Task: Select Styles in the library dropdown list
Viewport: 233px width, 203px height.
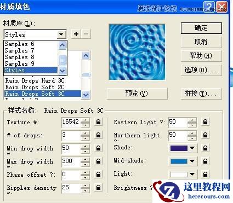Action: click(x=31, y=70)
